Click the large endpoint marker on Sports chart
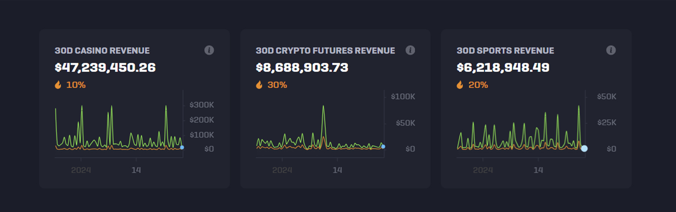Image resolution: width=676 pixels, height=212 pixels. (x=584, y=149)
